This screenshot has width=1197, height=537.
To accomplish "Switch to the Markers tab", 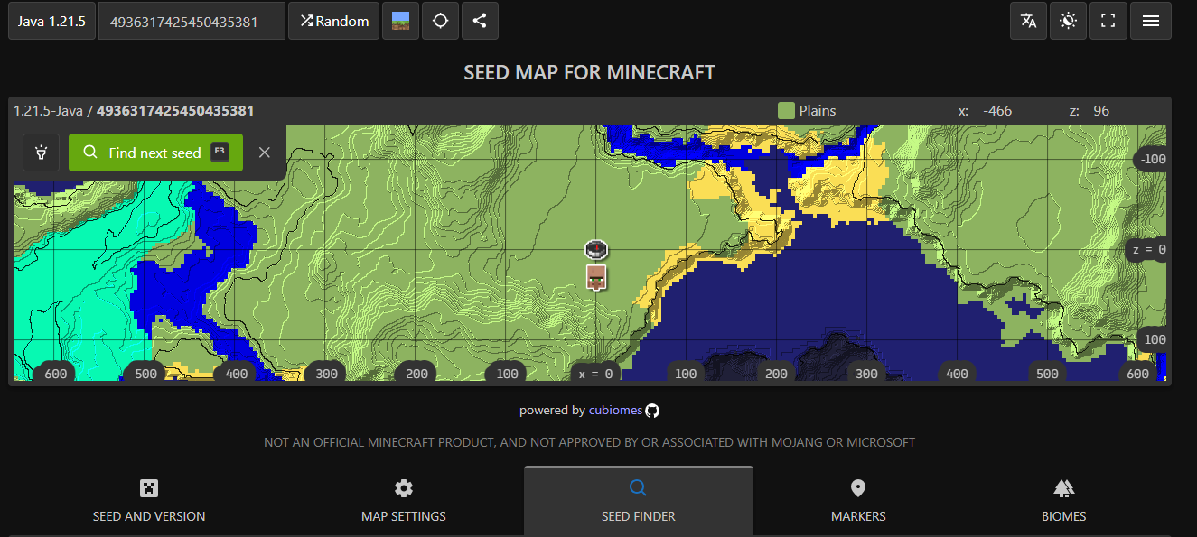I will [858, 501].
